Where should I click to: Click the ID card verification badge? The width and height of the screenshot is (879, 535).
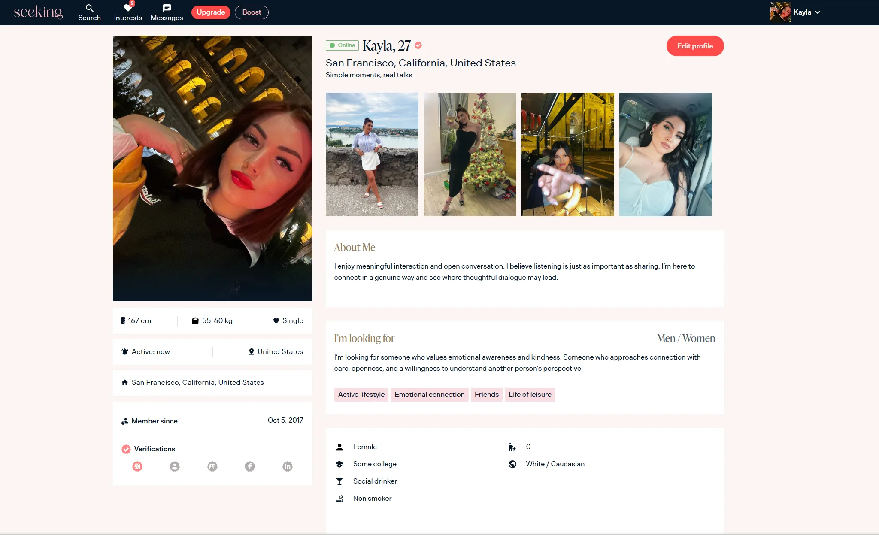[212, 466]
